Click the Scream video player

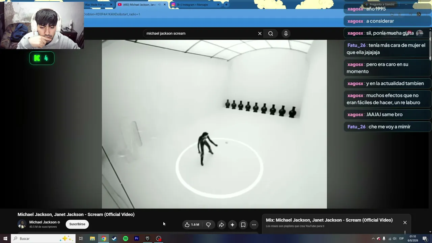pyautogui.click(x=214, y=124)
